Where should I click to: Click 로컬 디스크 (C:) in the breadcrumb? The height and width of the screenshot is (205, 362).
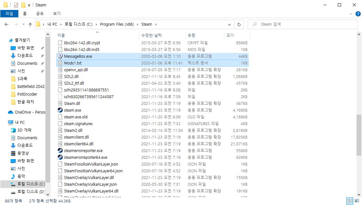click(x=79, y=24)
